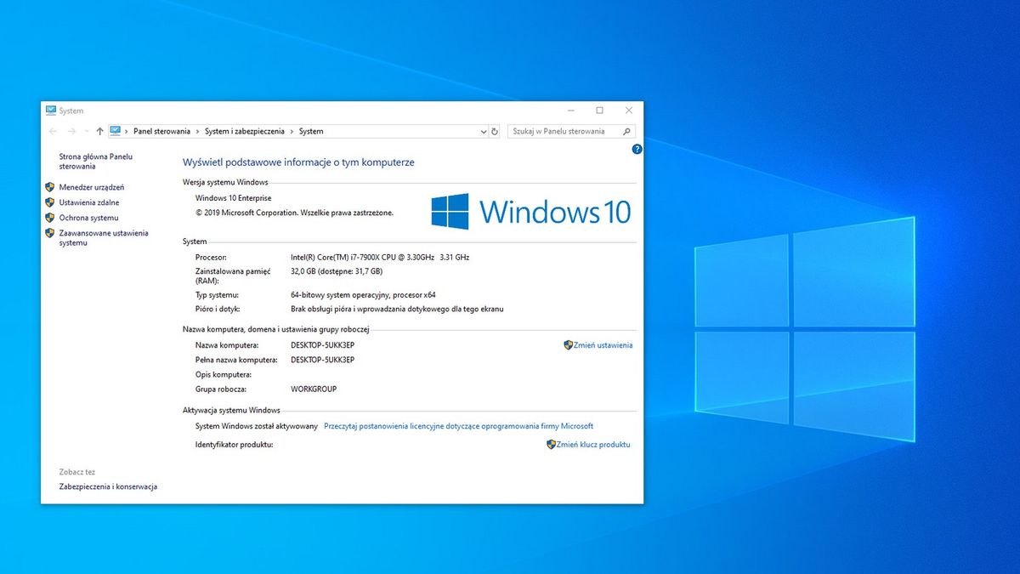Open System i zabezpieczenia breadcrumb
This screenshot has height=574, width=1020.
(x=244, y=132)
